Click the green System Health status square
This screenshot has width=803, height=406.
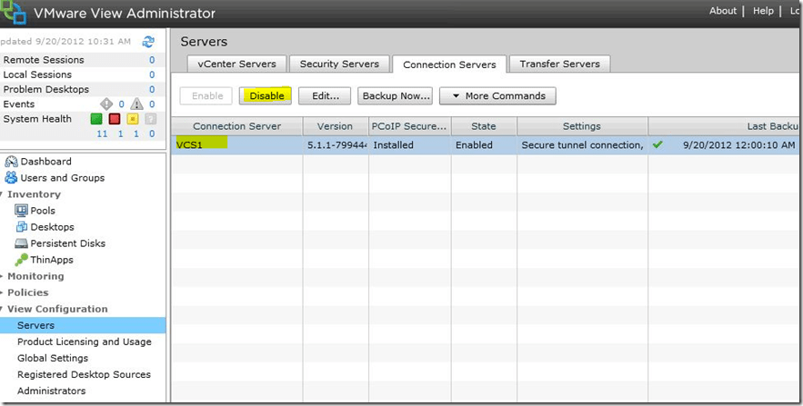(95, 119)
